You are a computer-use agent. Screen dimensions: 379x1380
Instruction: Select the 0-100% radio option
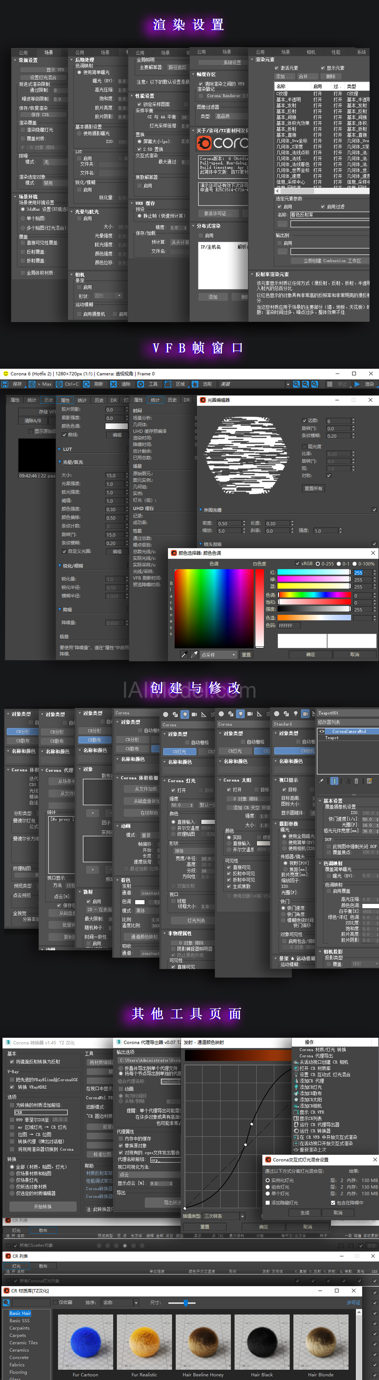[x=355, y=564]
